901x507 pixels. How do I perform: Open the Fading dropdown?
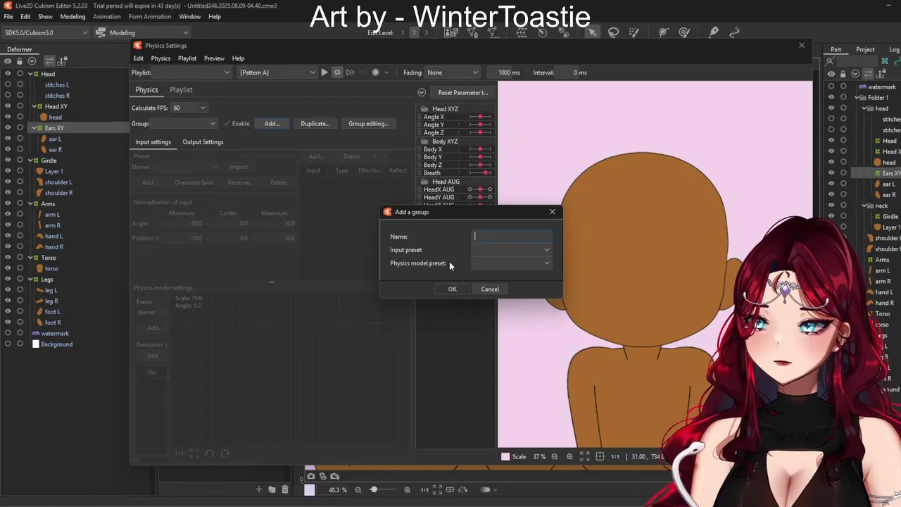[x=452, y=73]
